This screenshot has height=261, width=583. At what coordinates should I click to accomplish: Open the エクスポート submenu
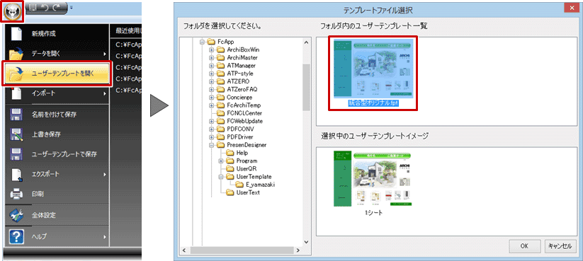[x=57, y=174]
